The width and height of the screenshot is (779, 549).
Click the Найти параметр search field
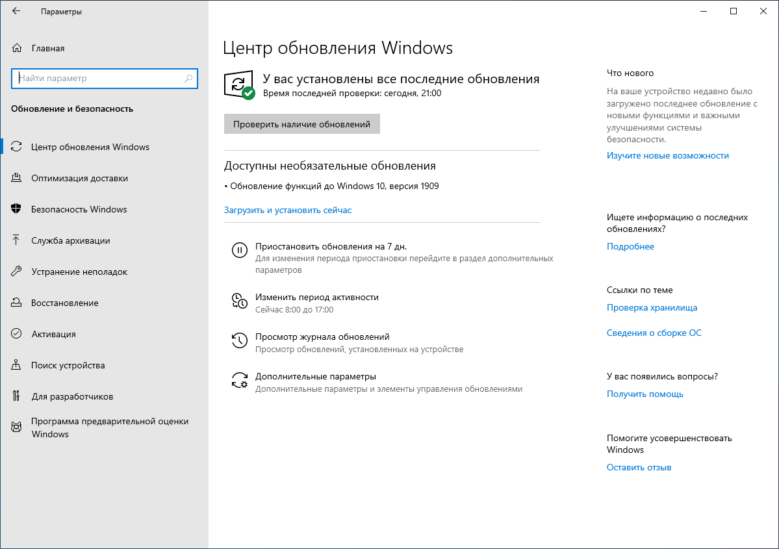104,78
